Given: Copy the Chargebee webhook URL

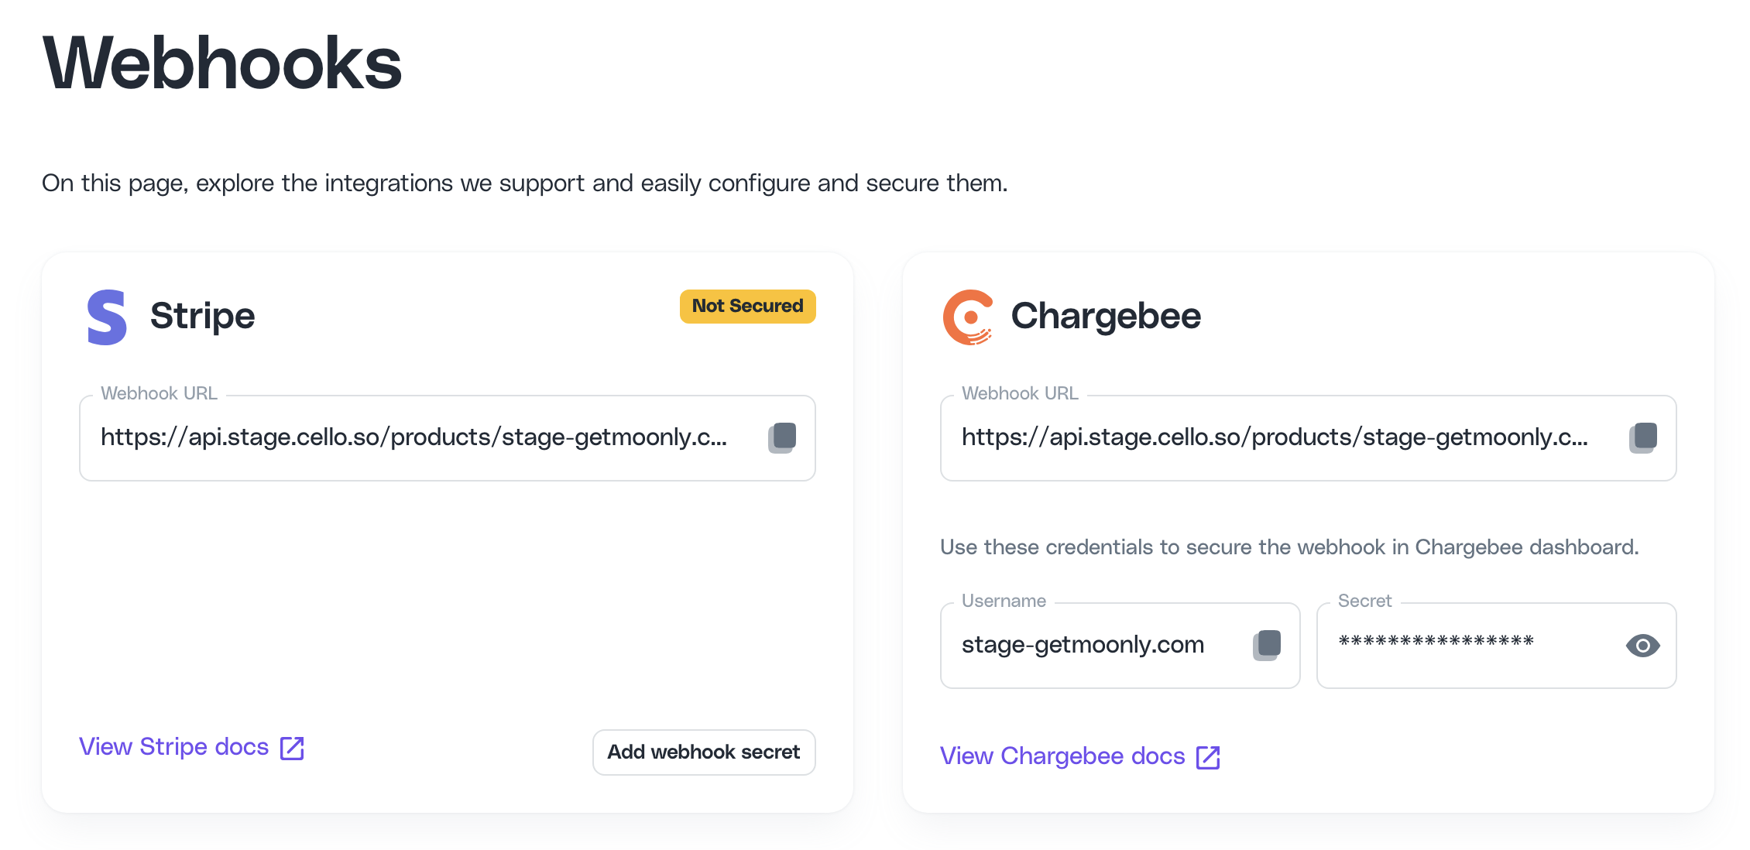Looking at the screenshot, I should point(1643,438).
